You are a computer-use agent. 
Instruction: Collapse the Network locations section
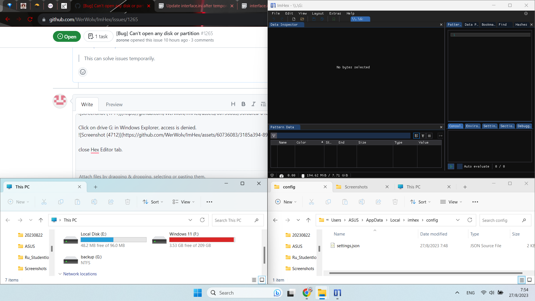tap(60, 274)
